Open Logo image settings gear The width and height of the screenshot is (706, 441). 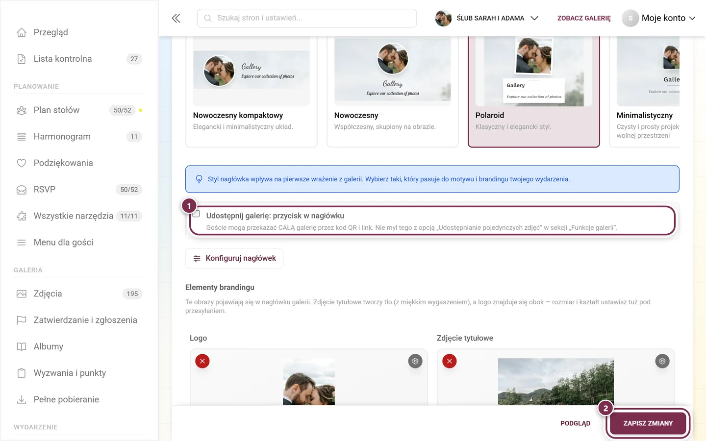click(415, 361)
